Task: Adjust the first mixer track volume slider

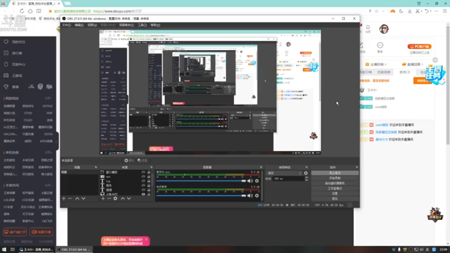Action: [x=201, y=181]
